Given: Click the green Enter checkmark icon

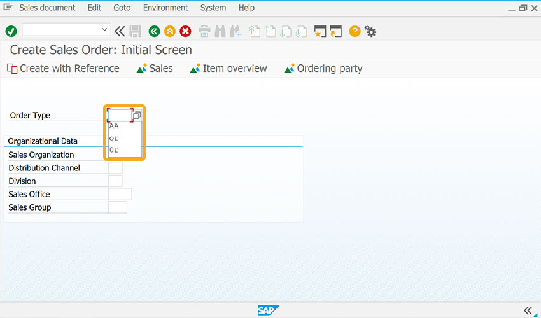Looking at the screenshot, I should click(x=11, y=31).
